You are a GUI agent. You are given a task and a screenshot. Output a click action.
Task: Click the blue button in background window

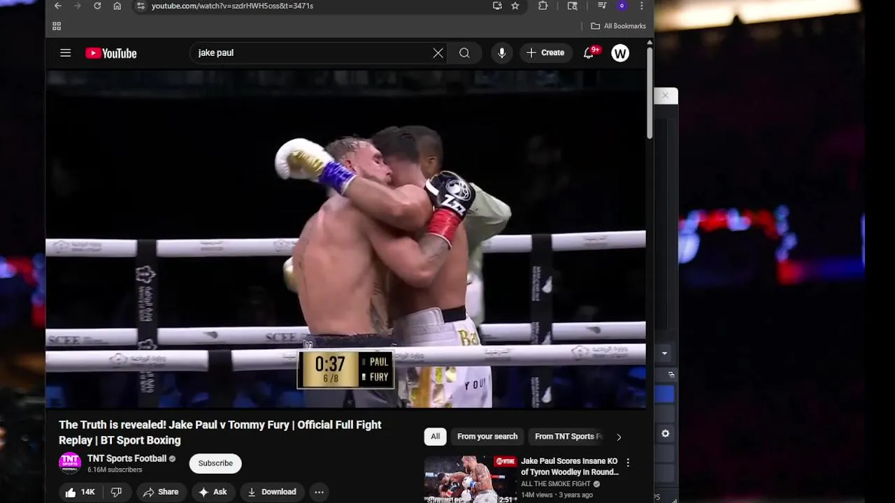pos(664,395)
